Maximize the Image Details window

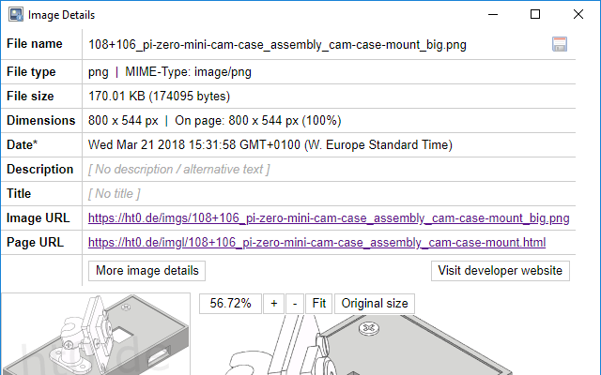[534, 15]
